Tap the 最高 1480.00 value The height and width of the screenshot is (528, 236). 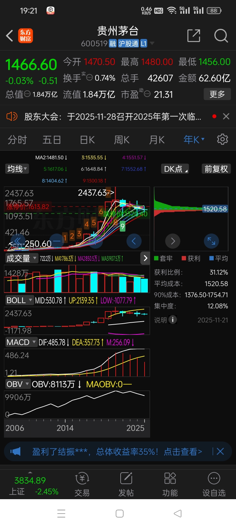[157, 62]
